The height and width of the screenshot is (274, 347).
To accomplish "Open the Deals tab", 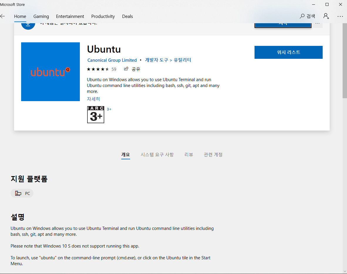I will [127, 16].
